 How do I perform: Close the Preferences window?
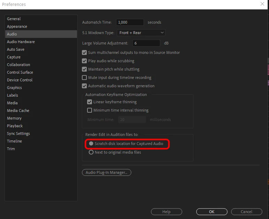coord(262,4)
